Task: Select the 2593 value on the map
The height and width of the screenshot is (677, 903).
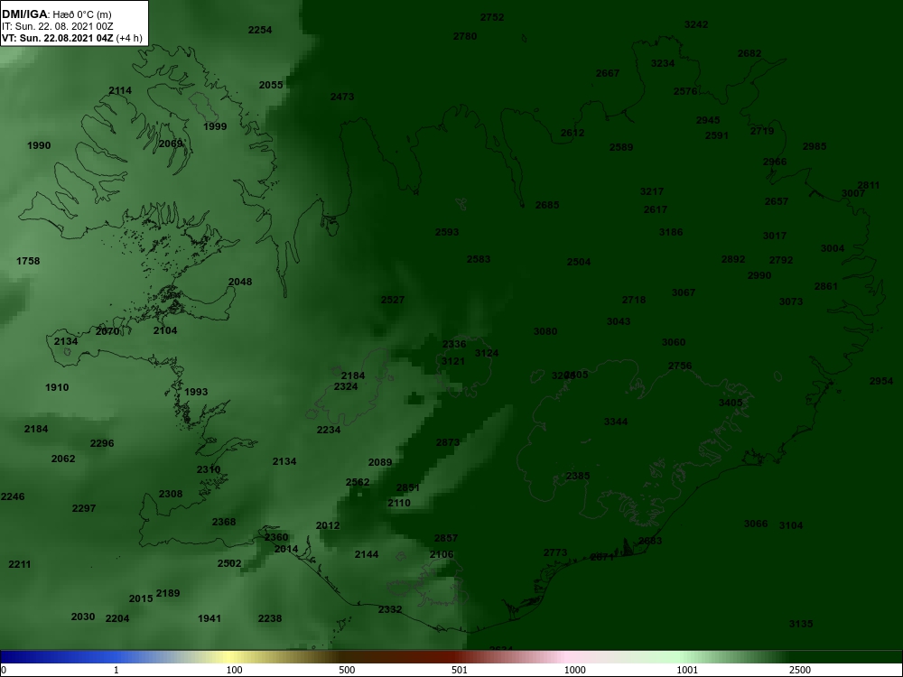Action: (x=447, y=232)
